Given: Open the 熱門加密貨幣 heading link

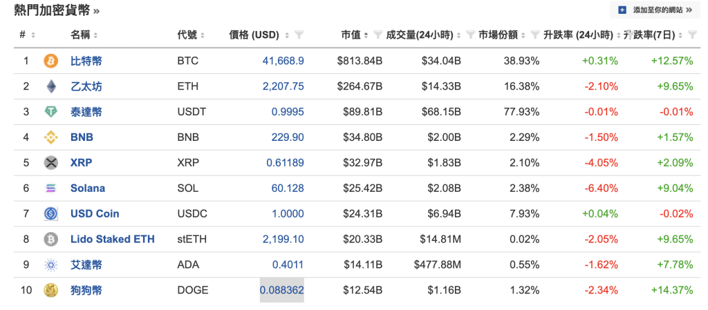Looking at the screenshot, I should click(x=57, y=11).
